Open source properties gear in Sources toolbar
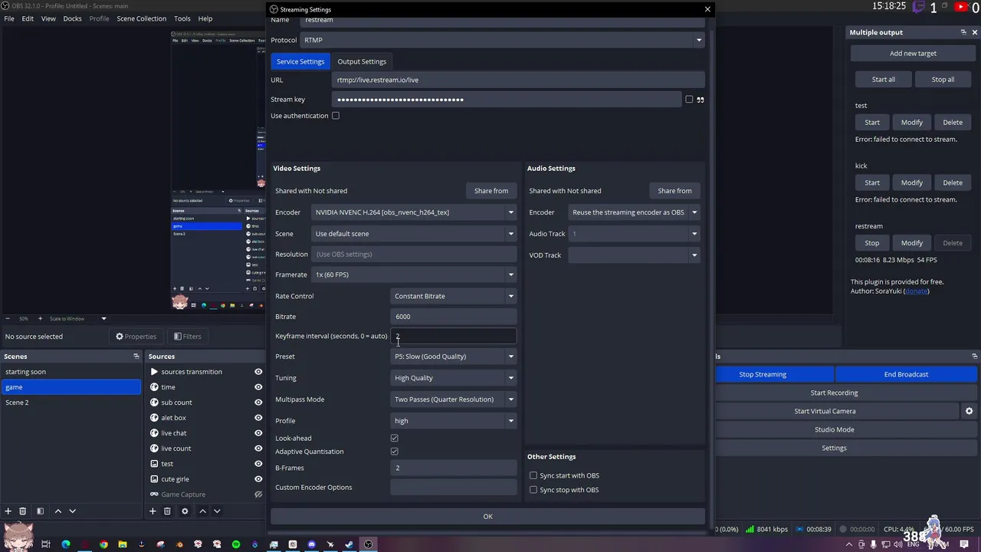 click(x=185, y=511)
